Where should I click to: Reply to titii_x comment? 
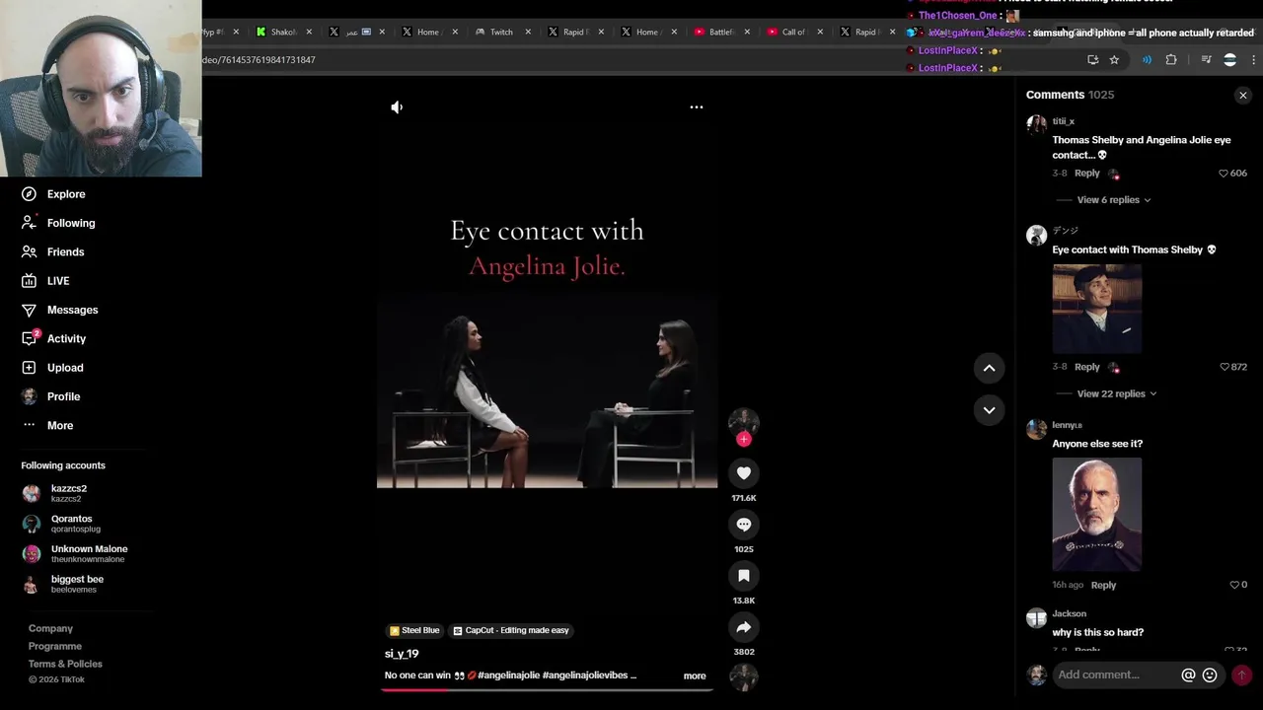coord(1086,174)
